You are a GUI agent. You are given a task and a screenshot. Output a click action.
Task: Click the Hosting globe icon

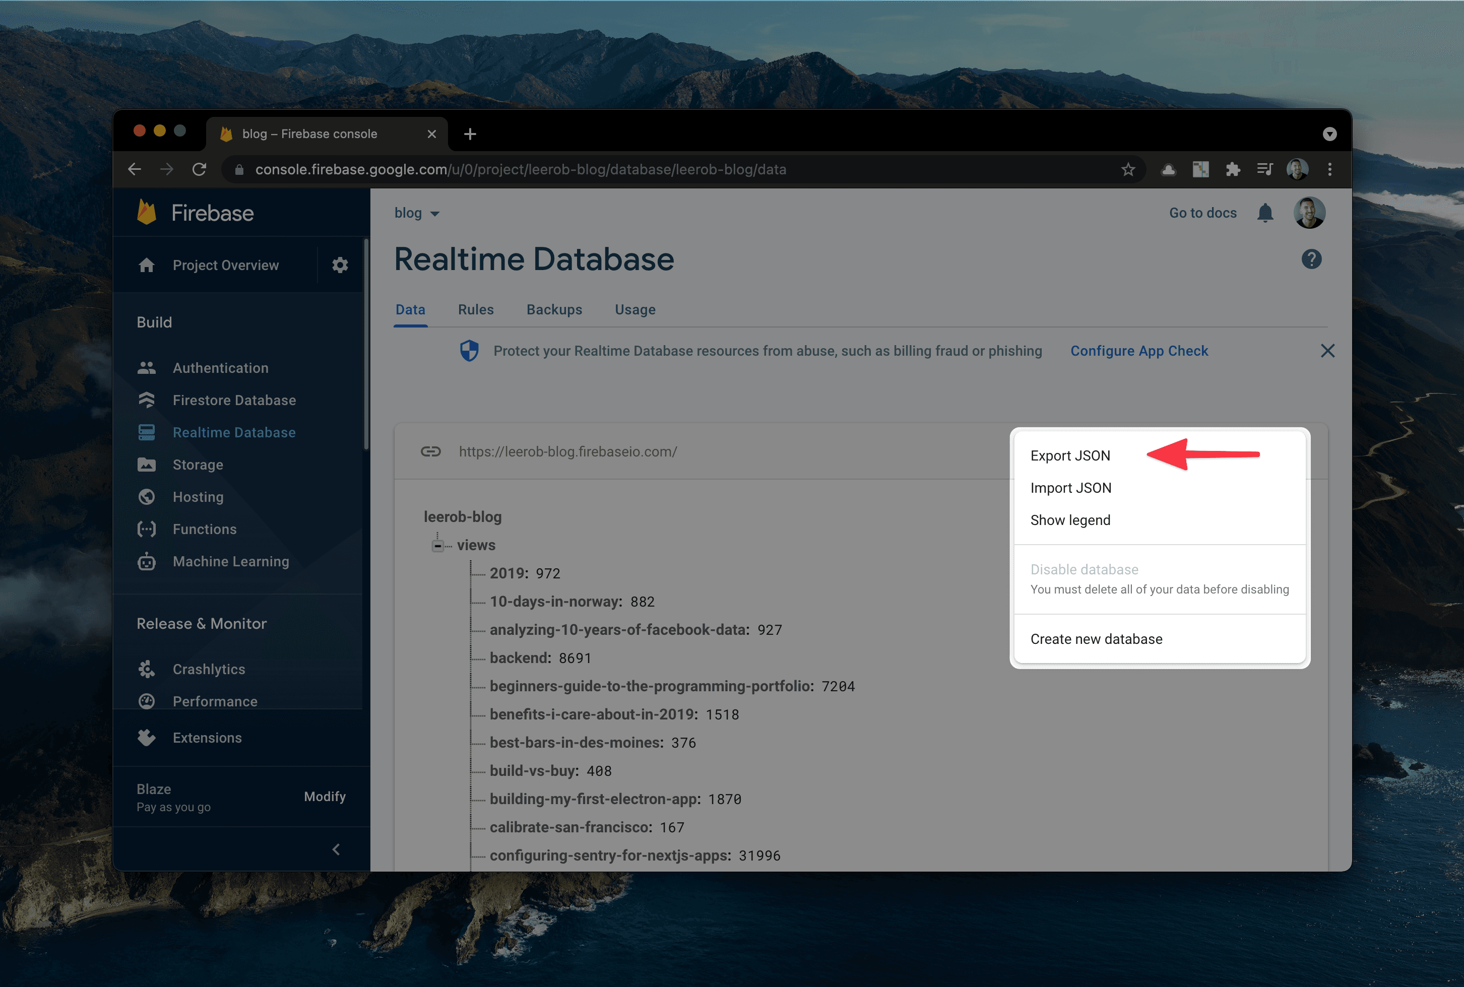[147, 497]
